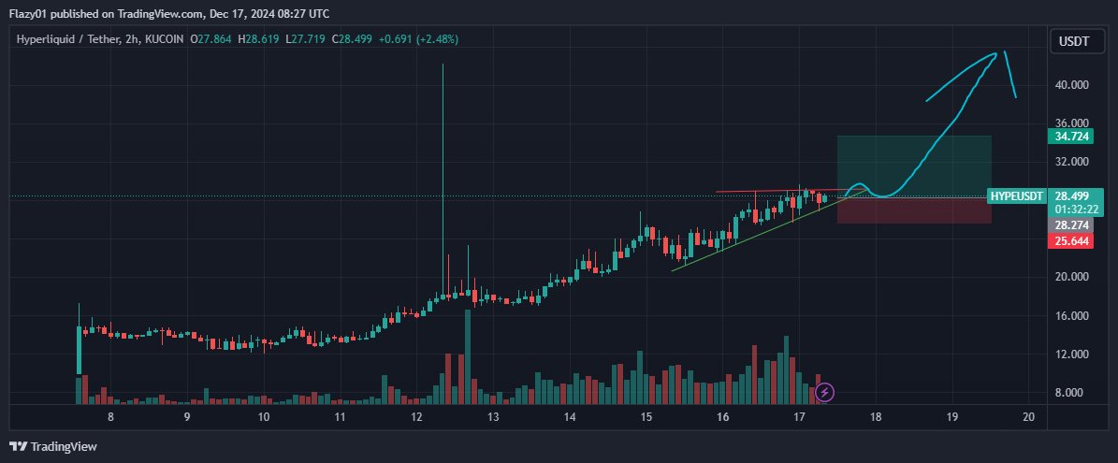
Task: Click the 32.000 price axis label
Action: (x=1071, y=162)
